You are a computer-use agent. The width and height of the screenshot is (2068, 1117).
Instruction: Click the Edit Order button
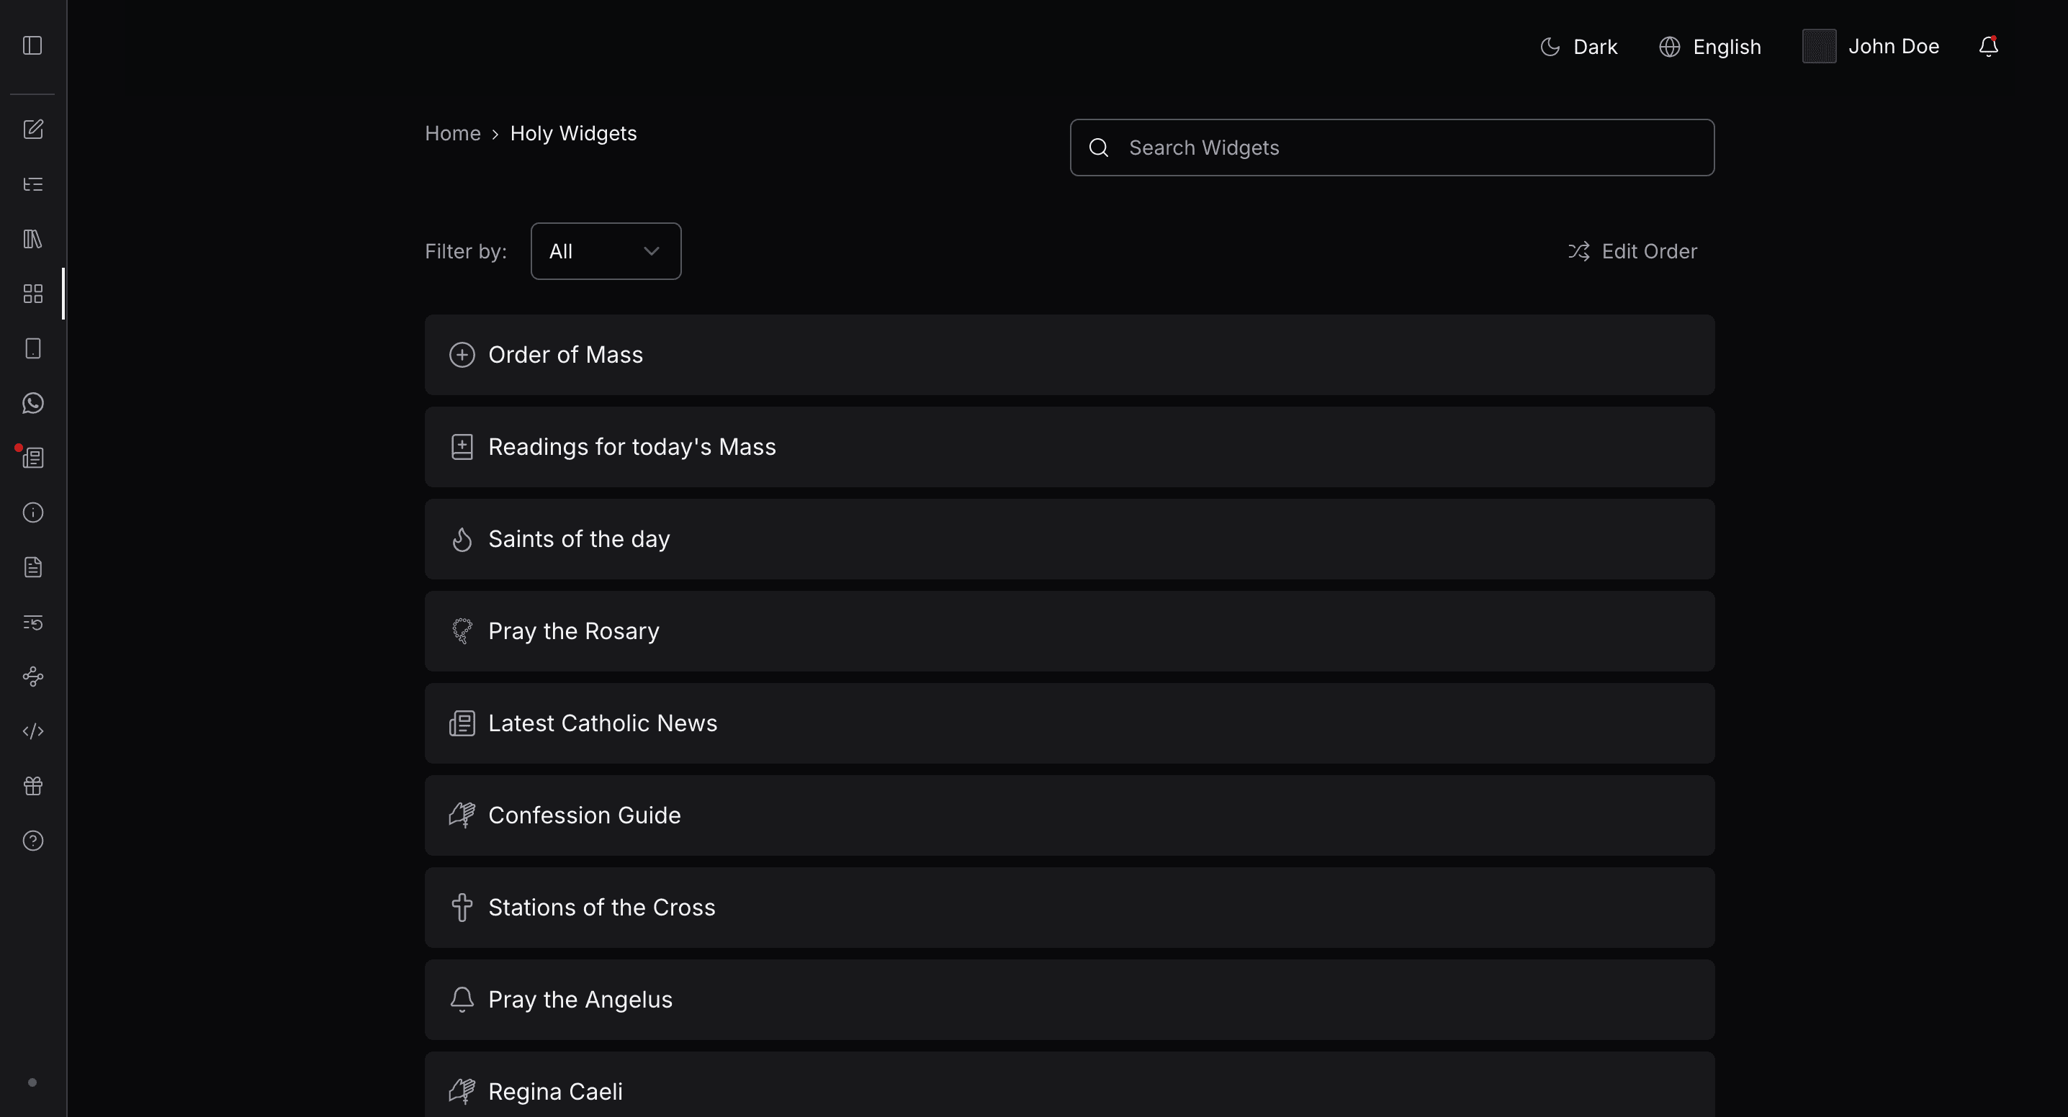pyautogui.click(x=1633, y=251)
